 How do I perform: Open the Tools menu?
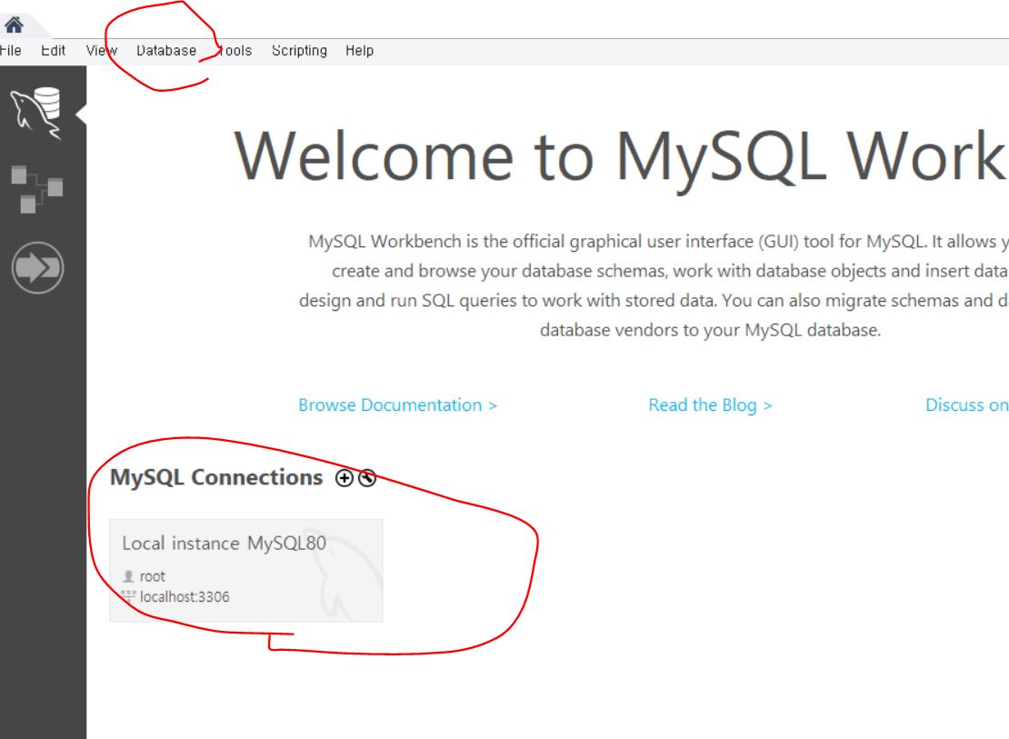[x=235, y=50]
